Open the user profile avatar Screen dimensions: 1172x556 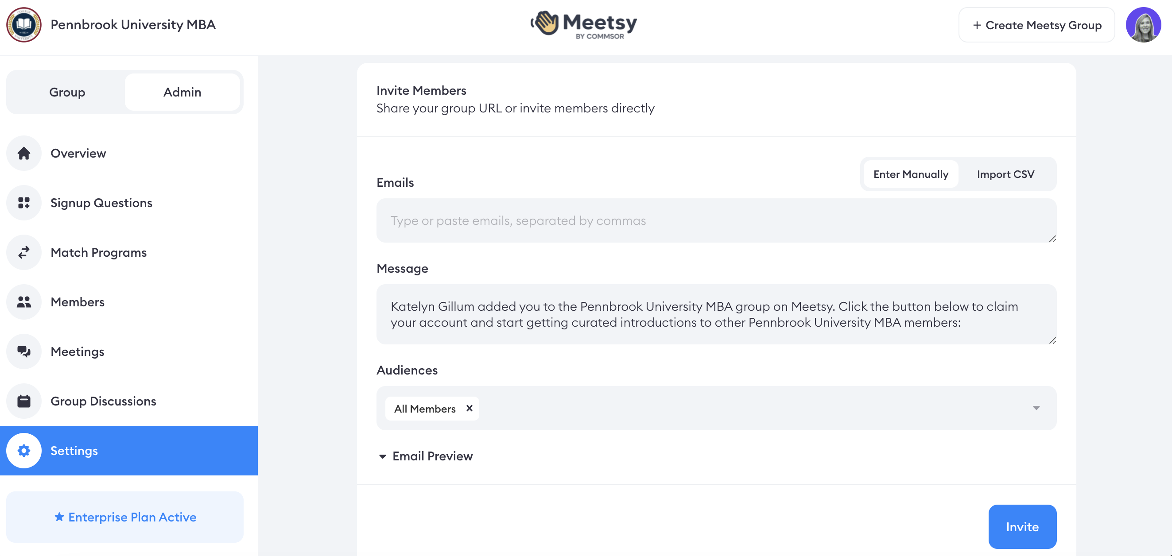(1143, 24)
